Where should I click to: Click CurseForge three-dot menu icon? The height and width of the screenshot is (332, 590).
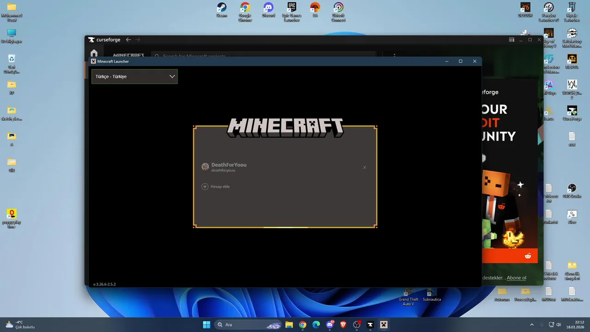[x=395, y=55]
